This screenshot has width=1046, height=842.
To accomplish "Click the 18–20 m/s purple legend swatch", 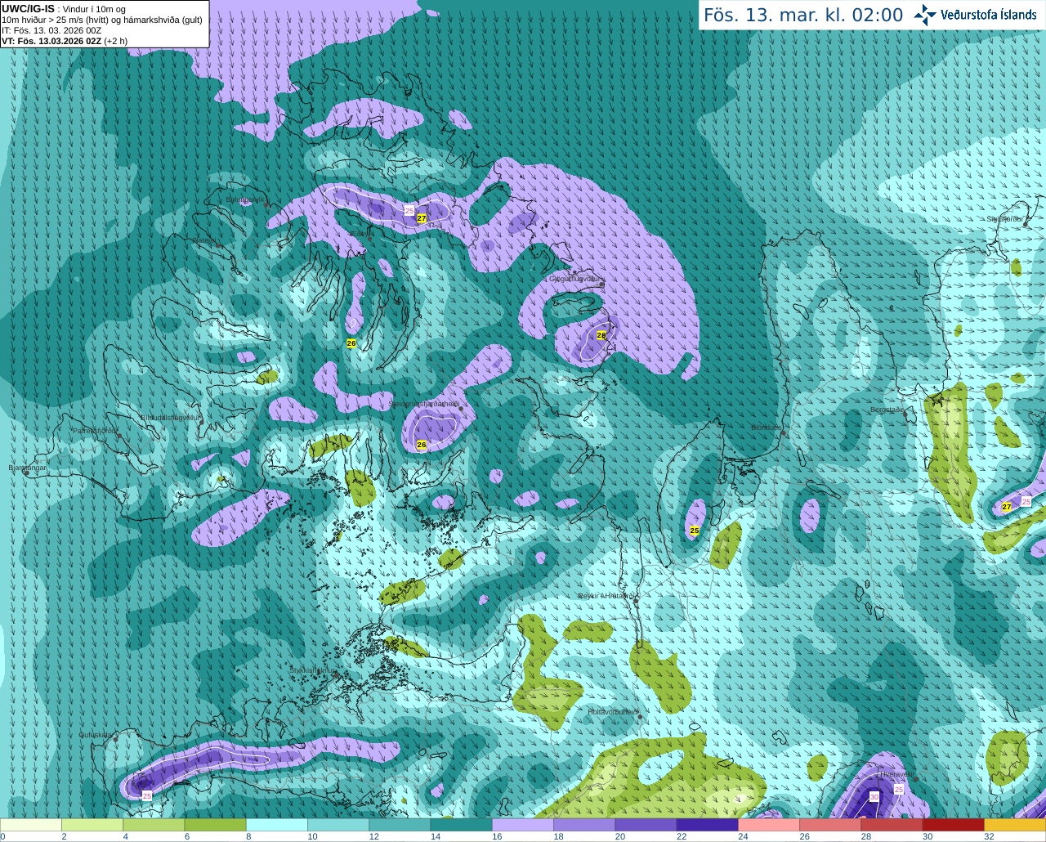I will pyautogui.click(x=584, y=824).
